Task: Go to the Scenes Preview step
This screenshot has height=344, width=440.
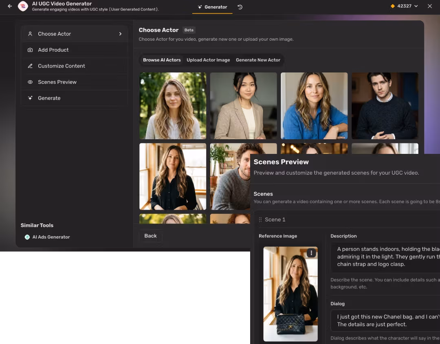Action: pos(75,82)
